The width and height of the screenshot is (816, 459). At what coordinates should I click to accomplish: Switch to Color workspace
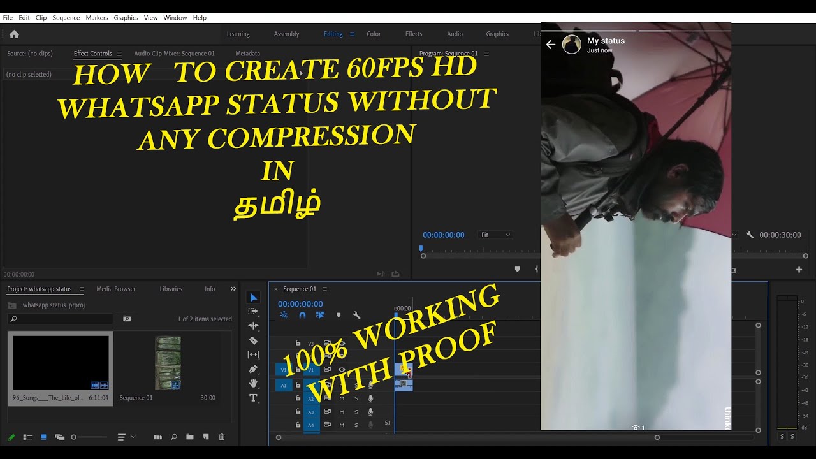click(x=374, y=34)
